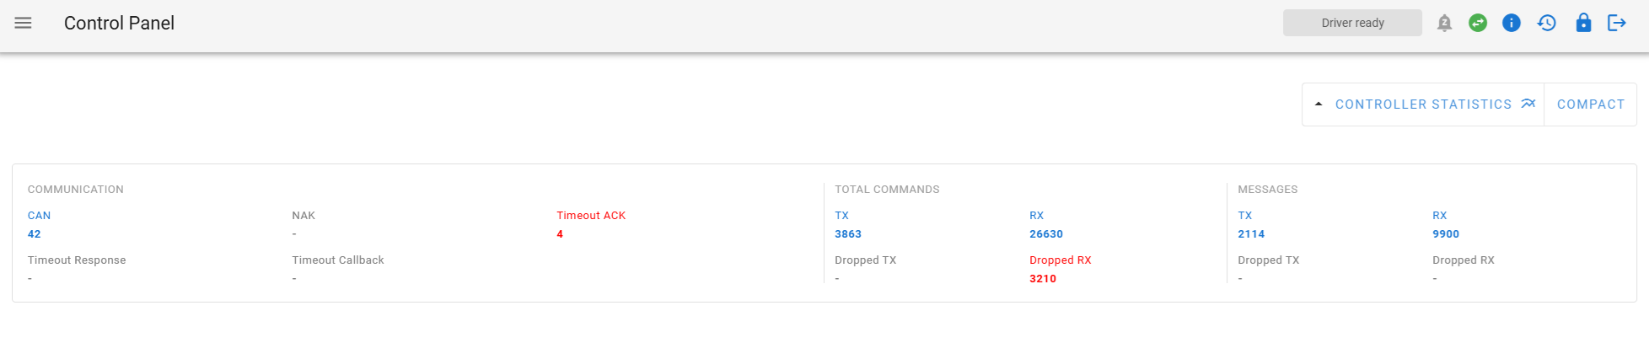Open the hamburger navigation menu

pos(23,23)
